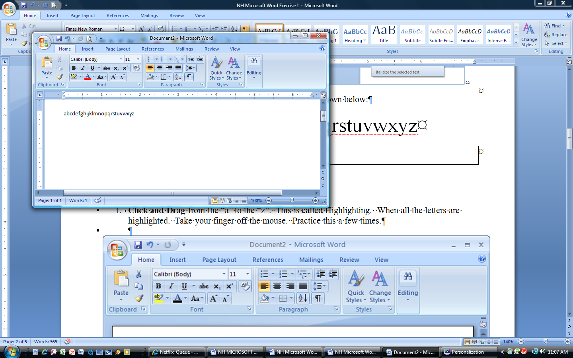Image resolution: width=573 pixels, height=358 pixels.
Task: Click Find in Editing group
Action: tap(554, 26)
